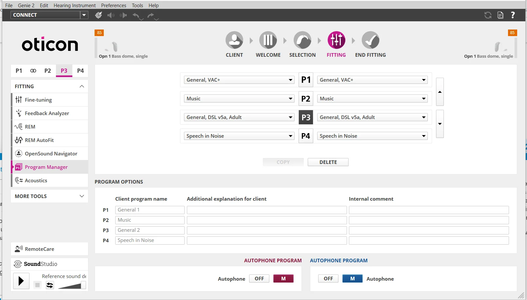The width and height of the screenshot is (527, 300).
Task: Open Feedback Analyzer tool
Action: (x=50, y=113)
